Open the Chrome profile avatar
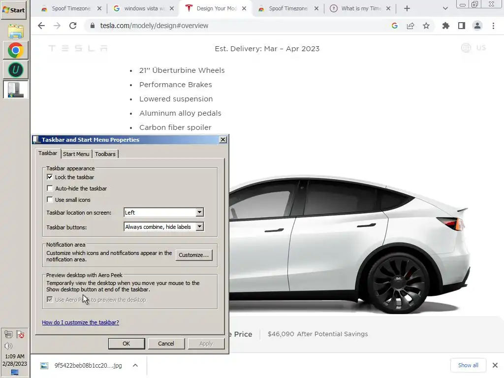The image size is (504, 378). (477, 26)
